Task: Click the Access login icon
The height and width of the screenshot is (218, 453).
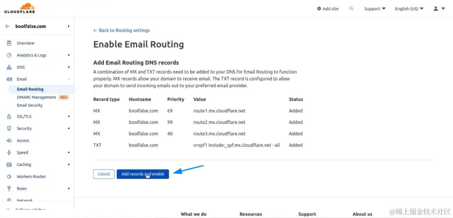Action: click(9, 140)
